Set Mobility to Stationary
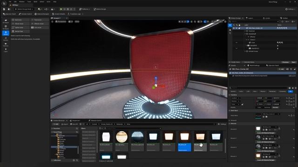This screenshot has height=167, width=298. coord(267,107)
